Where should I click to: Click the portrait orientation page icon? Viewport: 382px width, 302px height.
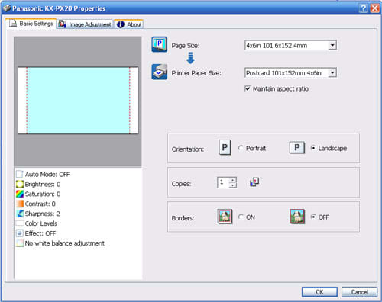tap(225, 147)
